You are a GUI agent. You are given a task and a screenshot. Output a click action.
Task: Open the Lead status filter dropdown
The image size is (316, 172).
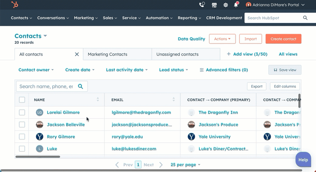(x=173, y=70)
